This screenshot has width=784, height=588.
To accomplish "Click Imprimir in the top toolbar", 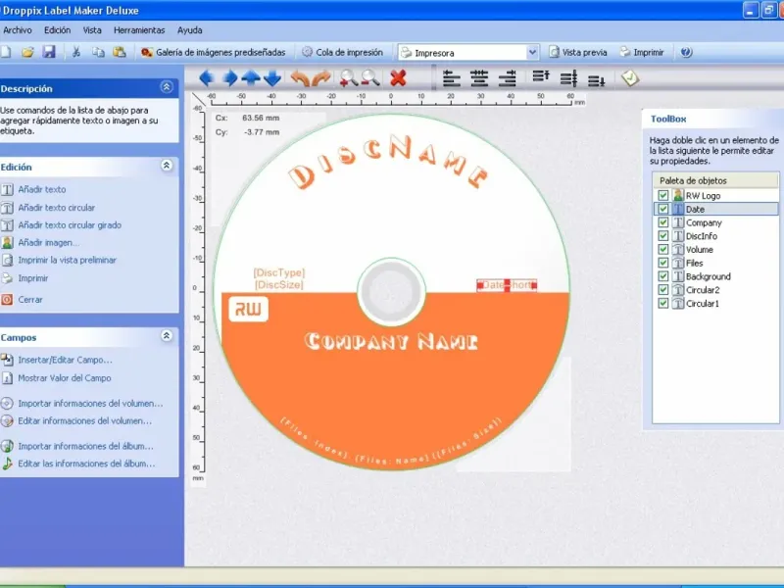I will pyautogui.click(x=642, y=53).
